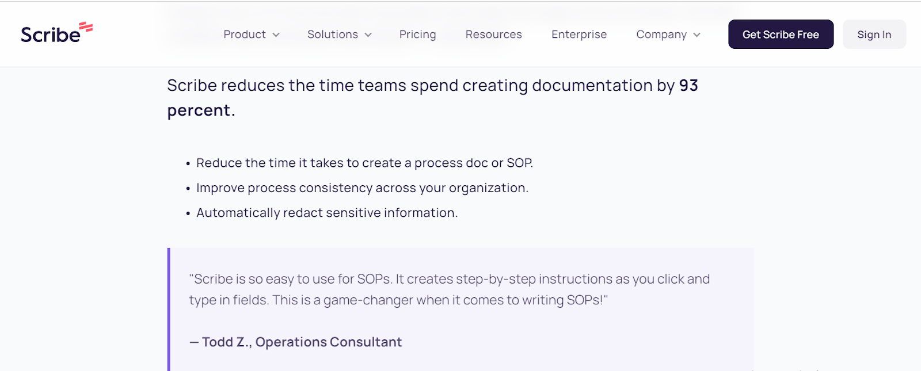Screen dimensions: 921x371
Task: Click the Scribe logo
Action: click(x=56, y=33)
